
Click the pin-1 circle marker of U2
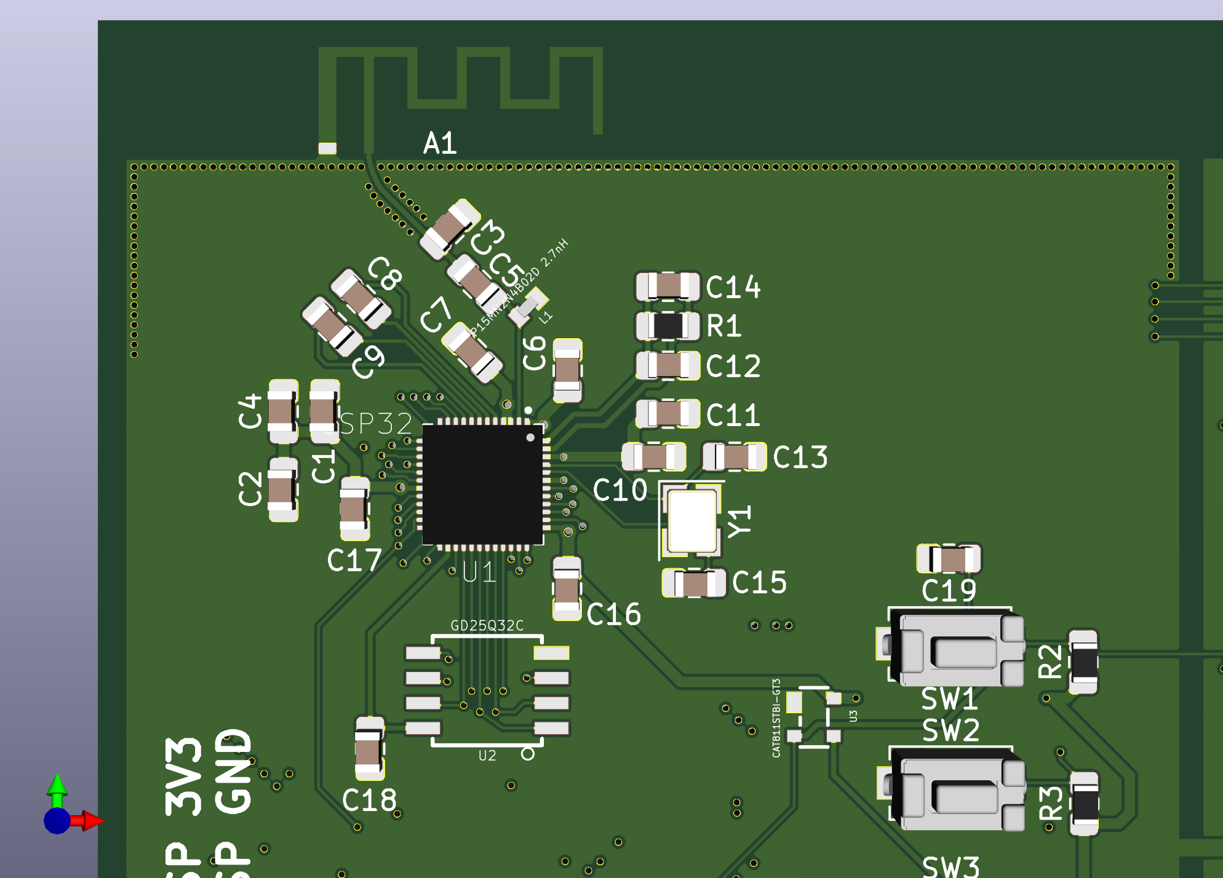click(x=528, y=754)
